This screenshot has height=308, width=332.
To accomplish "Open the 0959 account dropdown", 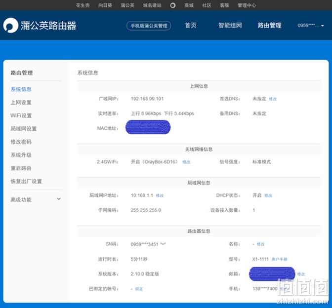I will tap(311, 25).
